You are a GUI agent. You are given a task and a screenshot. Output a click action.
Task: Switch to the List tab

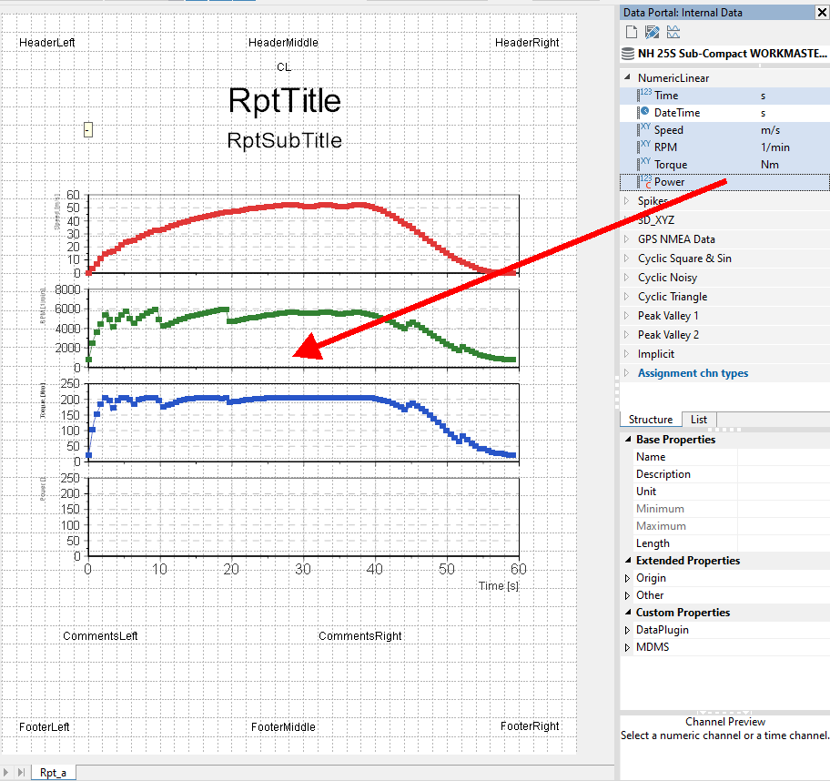click(x=699, y=420)
